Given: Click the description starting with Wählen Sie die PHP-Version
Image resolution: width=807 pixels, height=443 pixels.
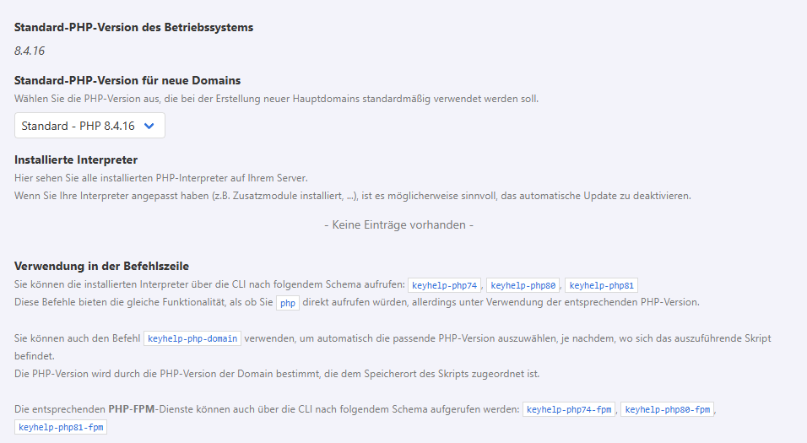Looking at the screenshot, I should click(276, 99).
